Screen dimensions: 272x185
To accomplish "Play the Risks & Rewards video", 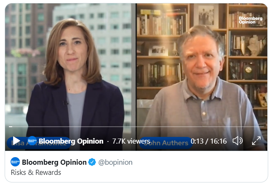I will pos(16,141).
